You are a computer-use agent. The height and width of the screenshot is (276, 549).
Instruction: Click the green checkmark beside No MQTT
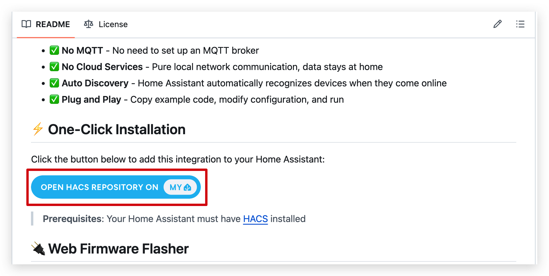pyautogui.click(x=54, y=50)
